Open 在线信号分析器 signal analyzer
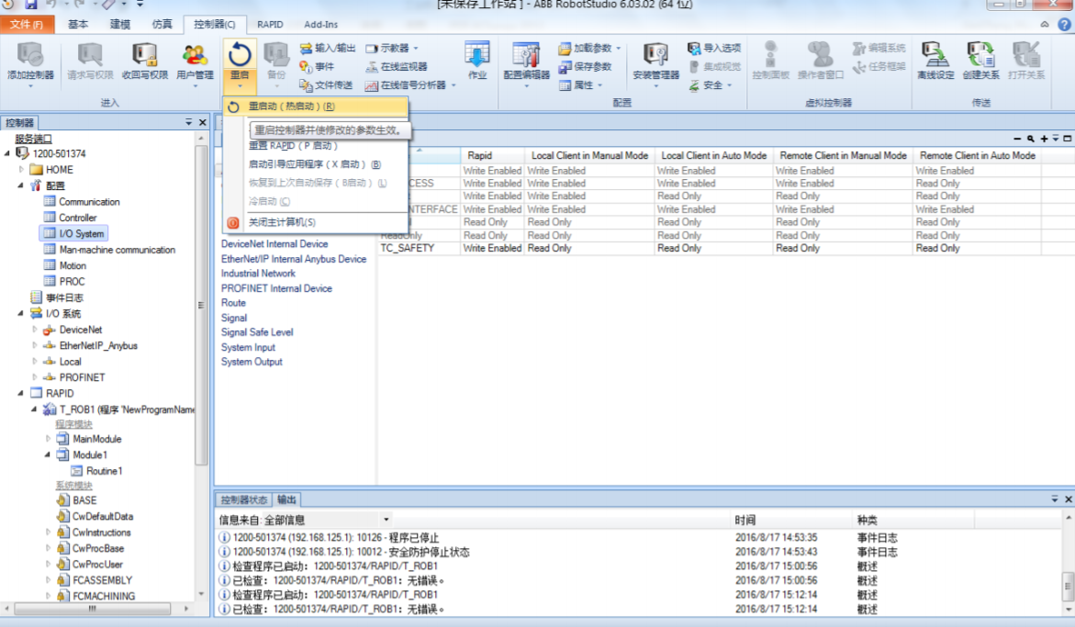The height and width of the screenshot is (627, 1075). click(410, 85)
